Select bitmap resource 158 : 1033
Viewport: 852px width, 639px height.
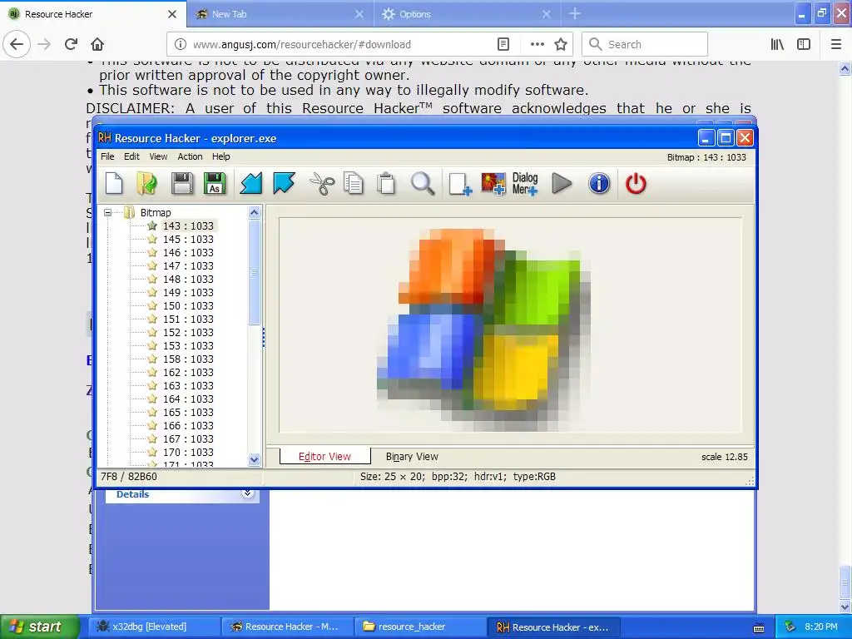(x=188, y=359)
